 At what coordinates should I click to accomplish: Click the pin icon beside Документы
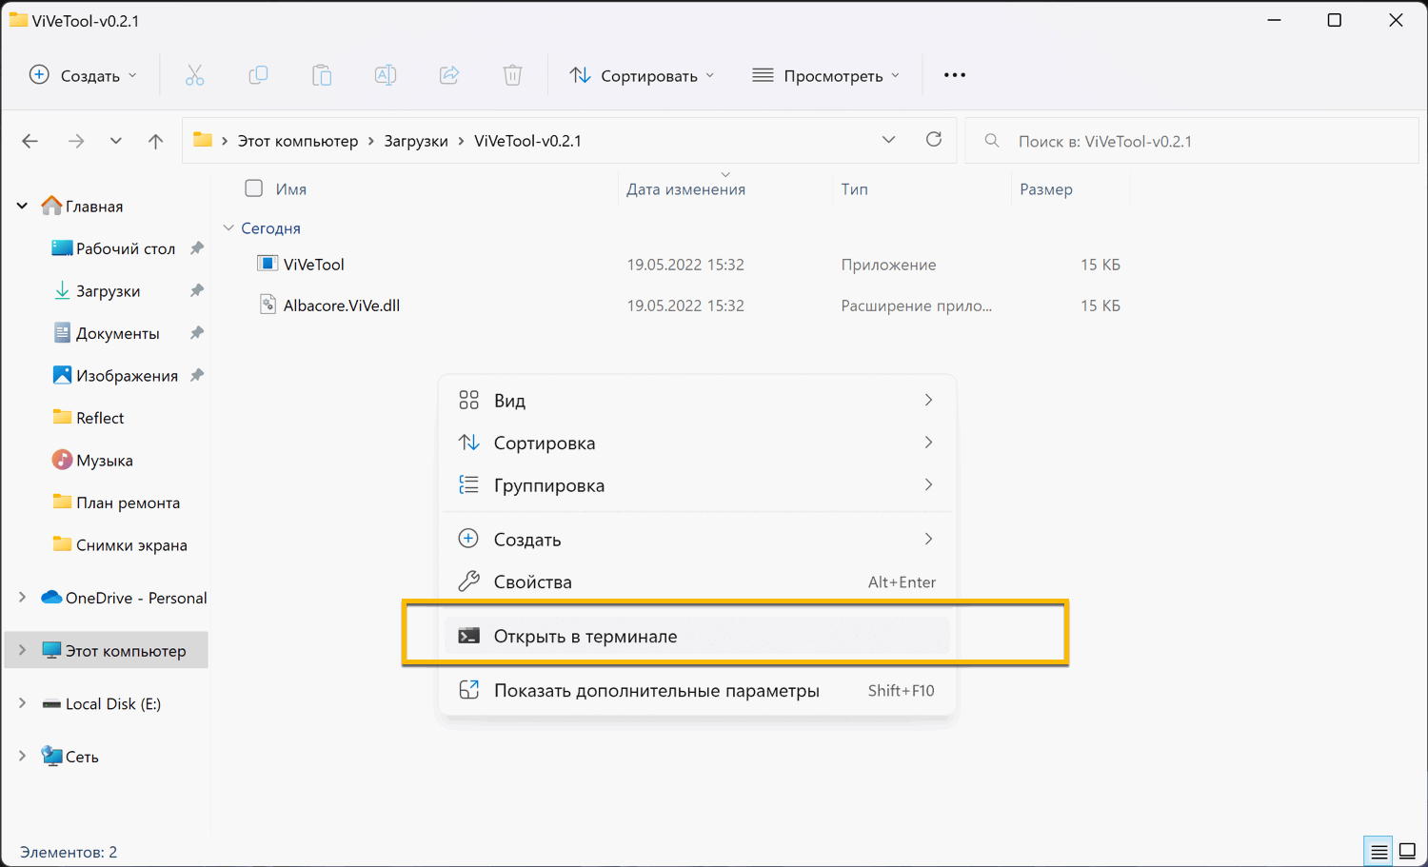point(197,333)
